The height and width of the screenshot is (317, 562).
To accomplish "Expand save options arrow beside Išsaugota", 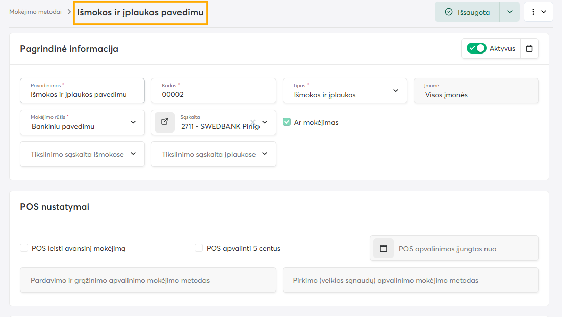I will pyautogui.click(x=509, y=12).
